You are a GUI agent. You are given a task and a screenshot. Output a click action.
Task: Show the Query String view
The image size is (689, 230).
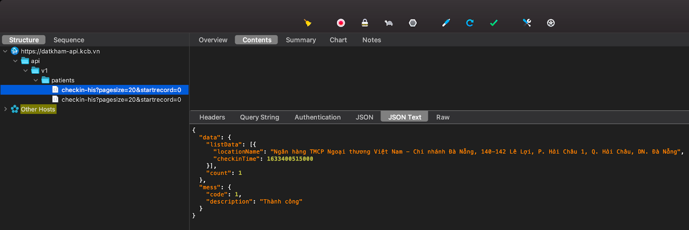[x=260, y=117]
